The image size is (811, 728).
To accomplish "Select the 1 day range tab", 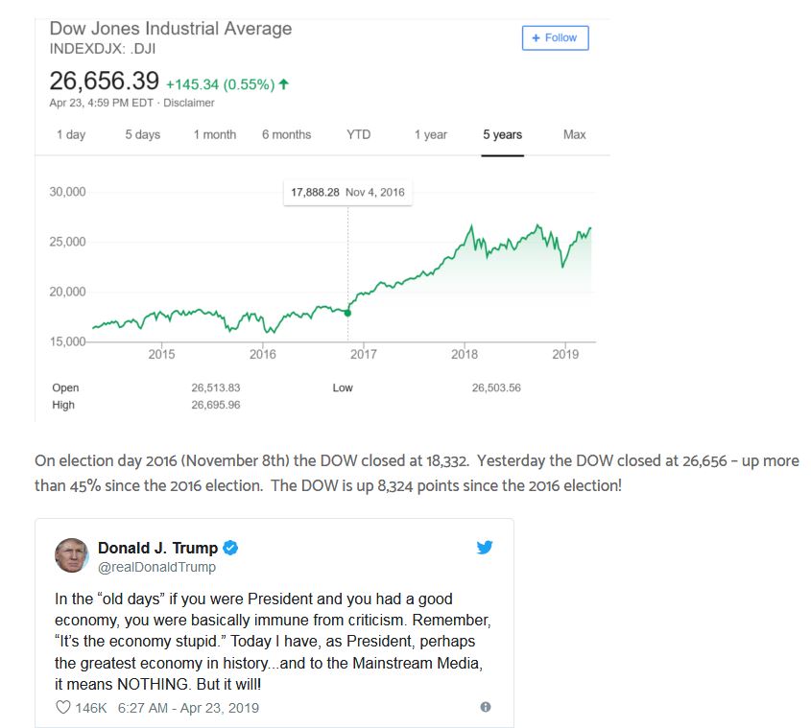I will click(x=71, y=134).
